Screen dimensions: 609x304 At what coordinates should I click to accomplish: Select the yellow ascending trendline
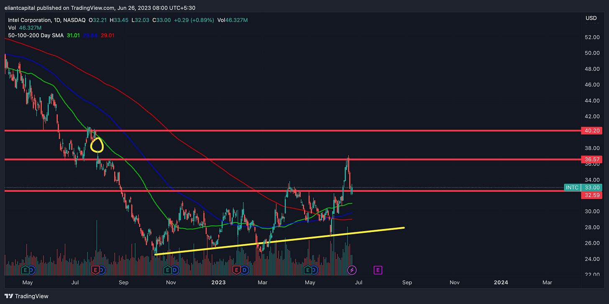click(x=279, y=241)
